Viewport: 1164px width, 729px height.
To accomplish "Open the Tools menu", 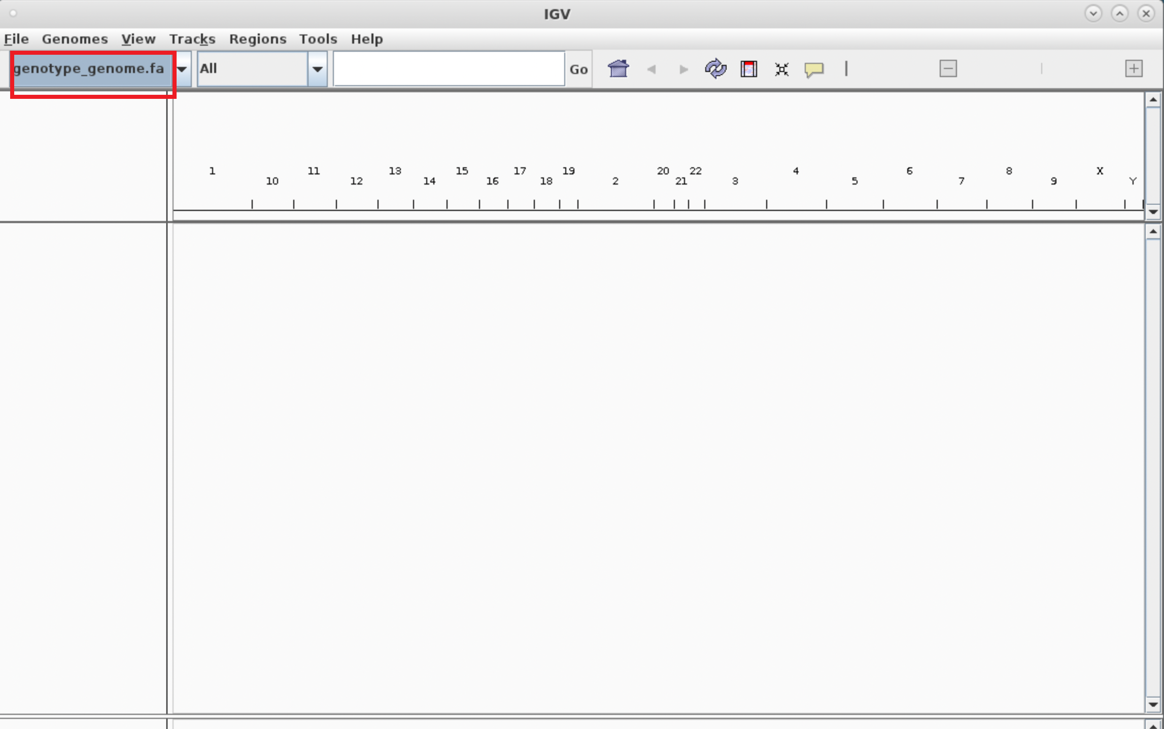I will pos(318,39).
